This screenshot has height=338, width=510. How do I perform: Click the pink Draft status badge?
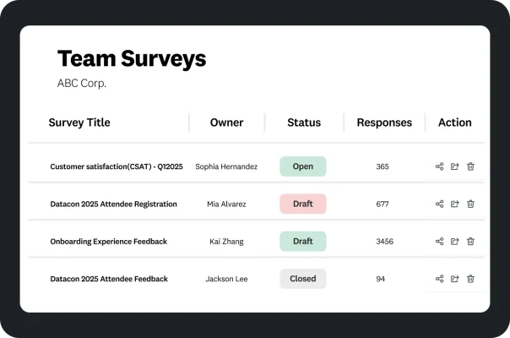point(303,204)
